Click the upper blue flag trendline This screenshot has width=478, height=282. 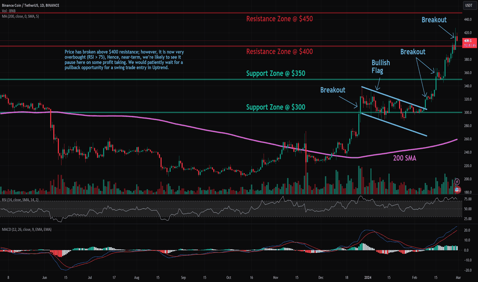(x=394, y=98)
